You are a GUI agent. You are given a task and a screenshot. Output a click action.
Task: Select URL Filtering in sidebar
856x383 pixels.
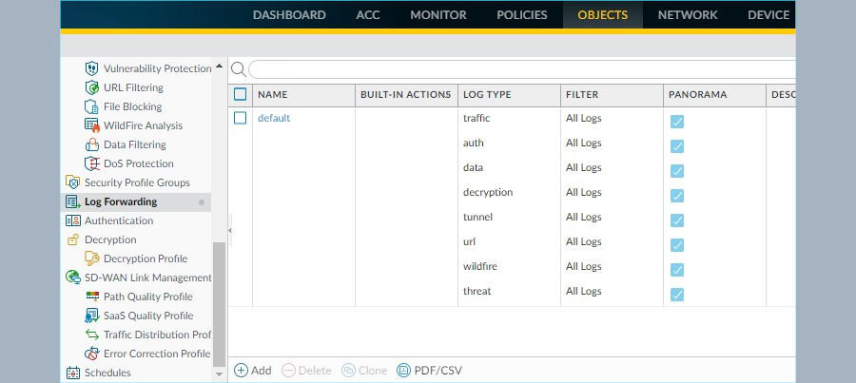click(x=133, y=87)
